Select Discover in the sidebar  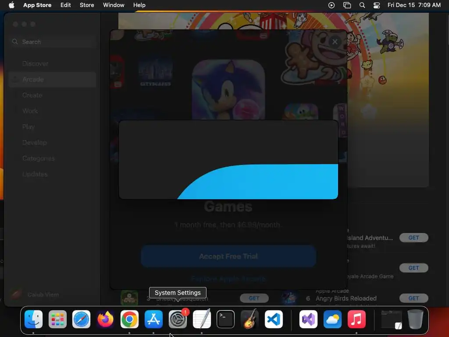pos(52,64)
